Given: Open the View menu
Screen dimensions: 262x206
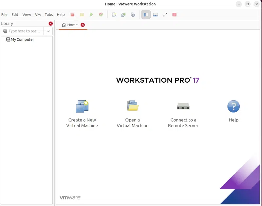Looking at the screenshot, I should tap(27, 14).
